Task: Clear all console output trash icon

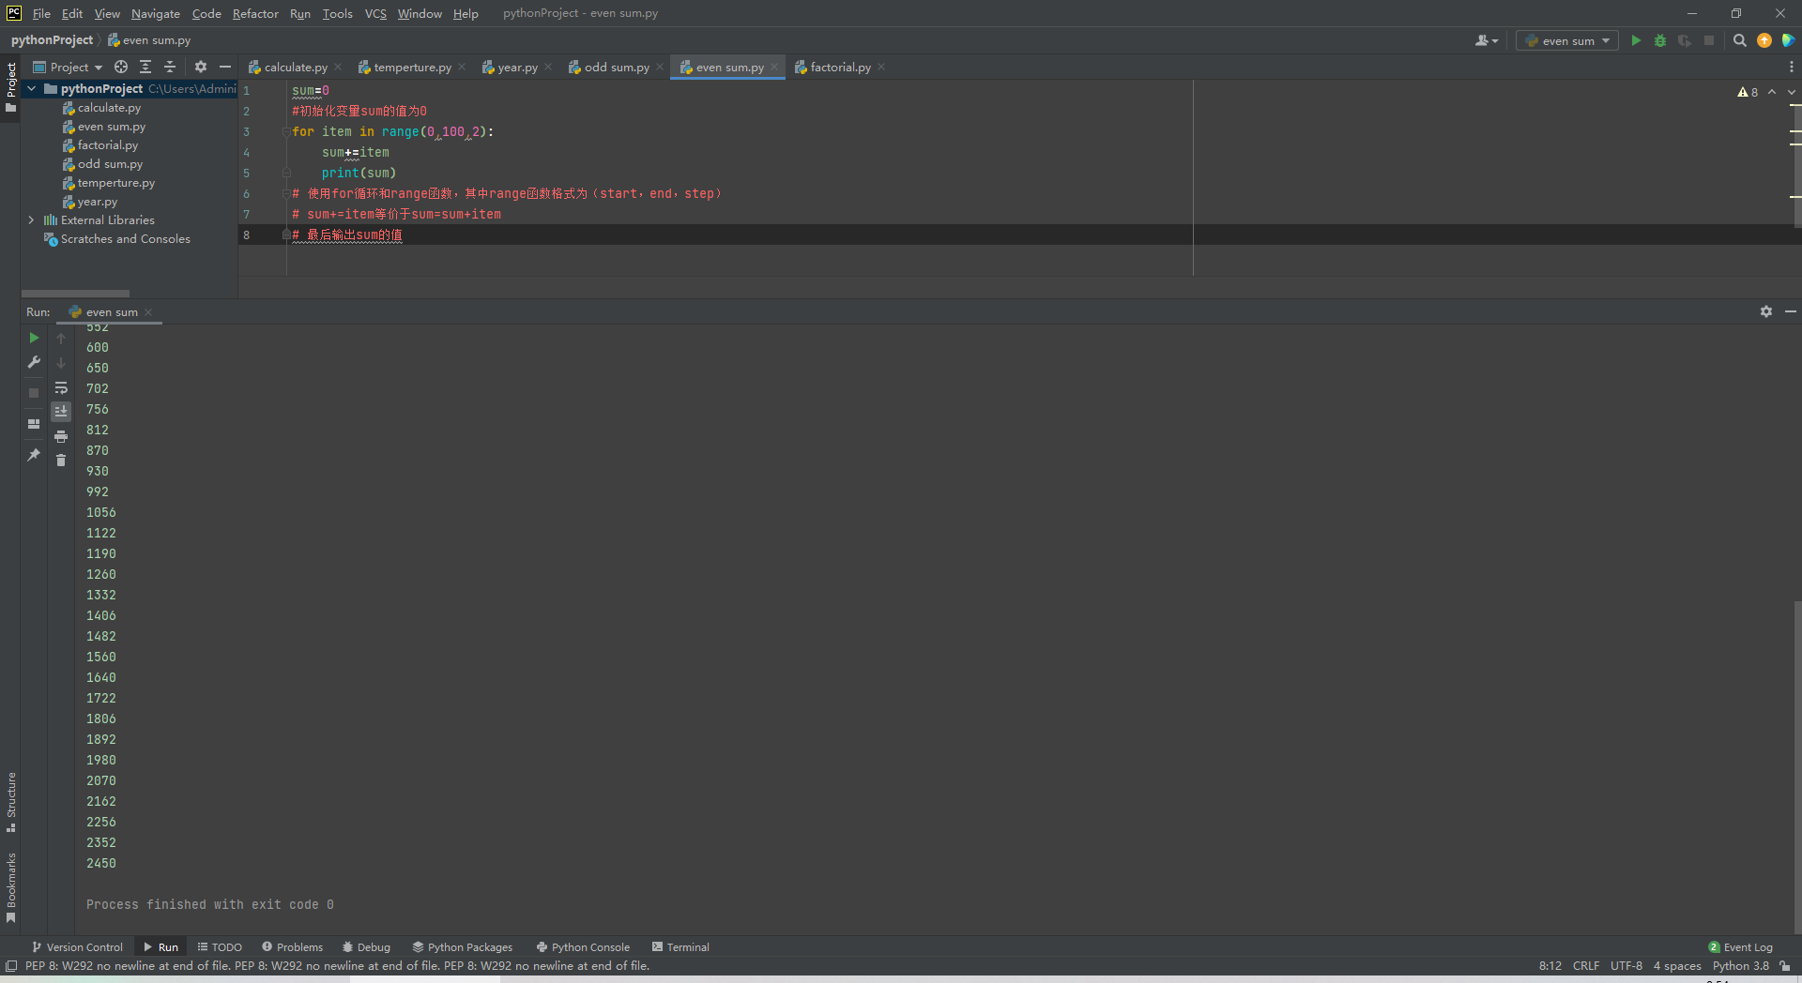Action: pos(61,461)
